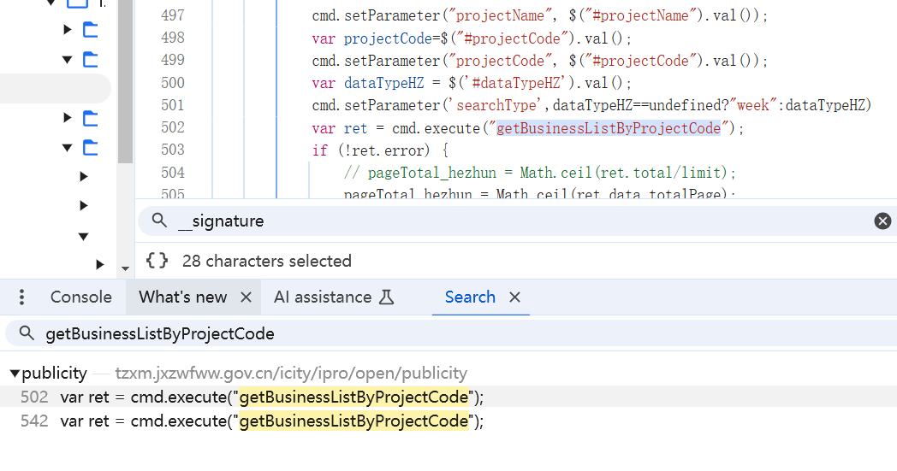Select the Search tab

(x=469, y=297)
